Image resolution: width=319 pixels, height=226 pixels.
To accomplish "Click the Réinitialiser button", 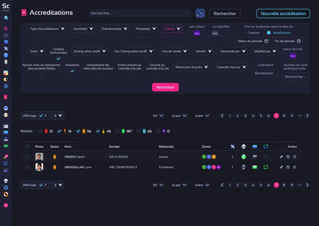I will 165,87.
